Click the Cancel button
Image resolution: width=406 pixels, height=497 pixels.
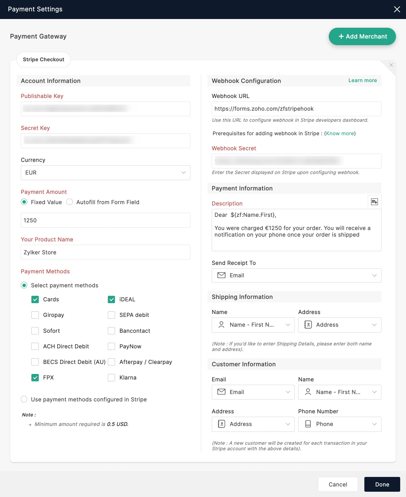(338, 484)
